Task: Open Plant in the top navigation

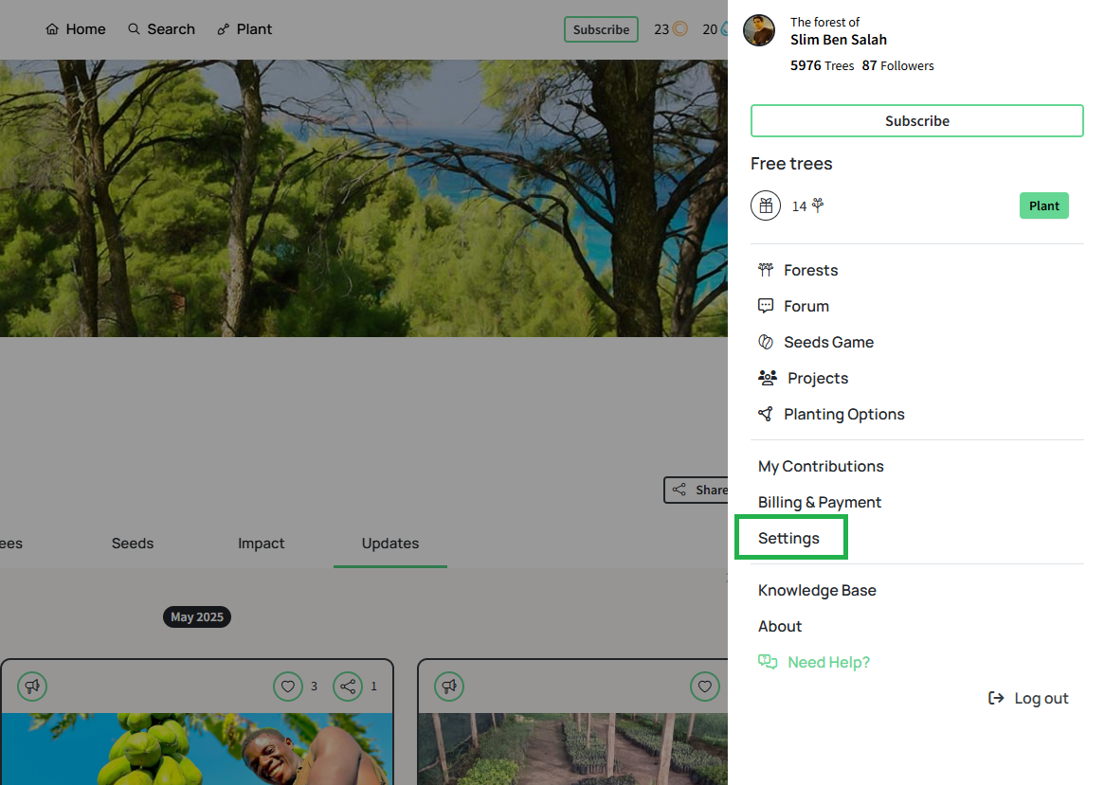Action: [x=244, y=28]
